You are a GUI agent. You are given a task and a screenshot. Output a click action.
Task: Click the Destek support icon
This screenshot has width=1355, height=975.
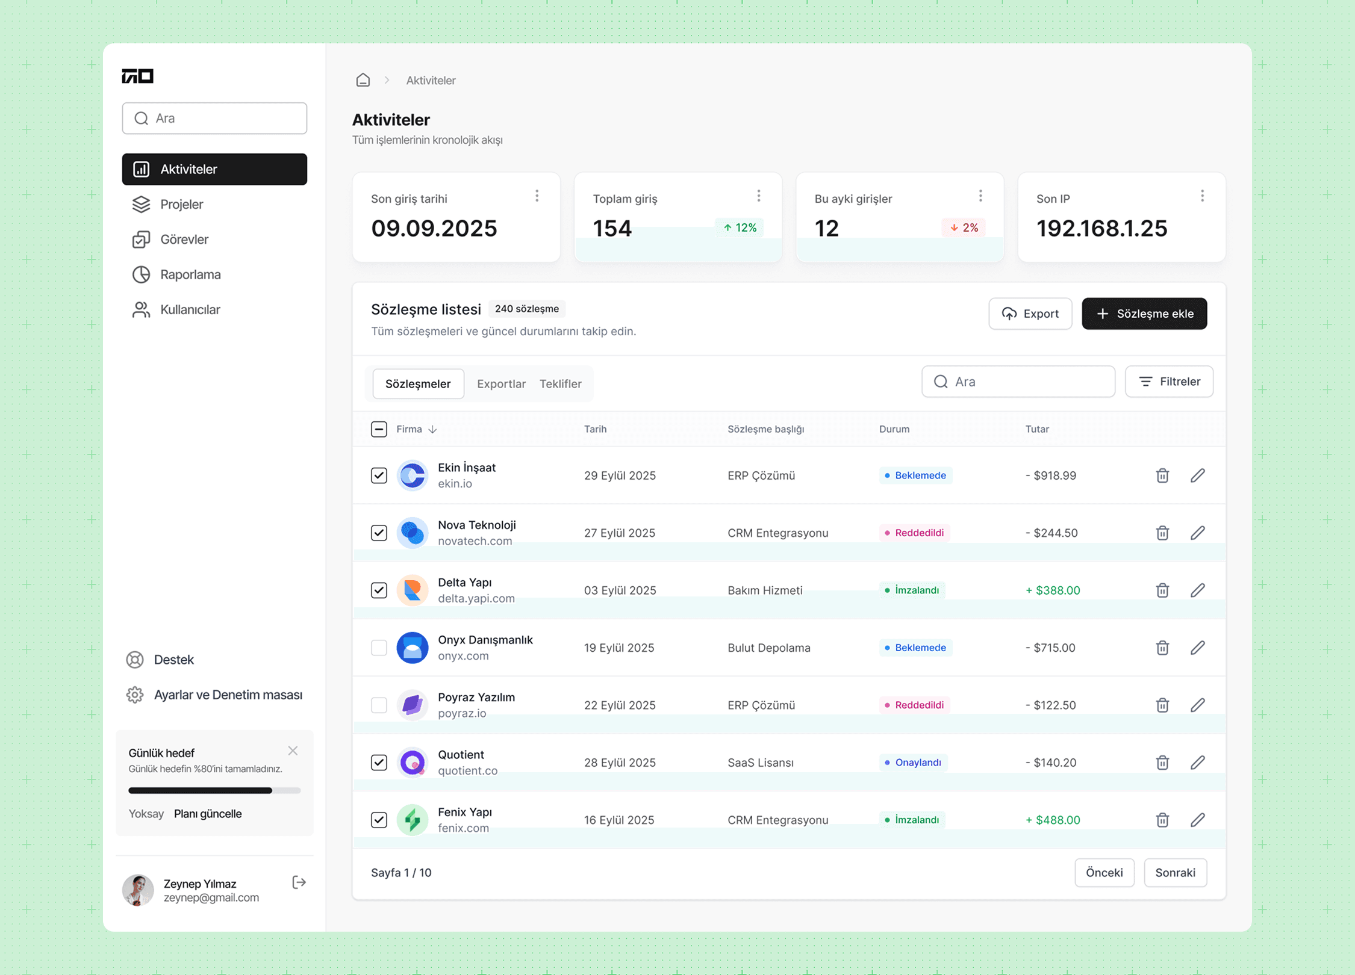point(135,660)
